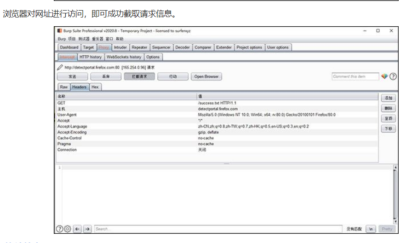Click the splitter handle between panels

point(227,164)
